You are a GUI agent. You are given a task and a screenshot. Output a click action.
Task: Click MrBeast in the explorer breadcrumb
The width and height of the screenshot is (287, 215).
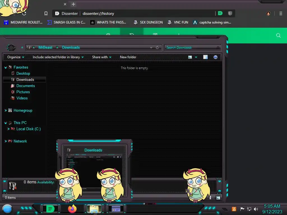45,47
